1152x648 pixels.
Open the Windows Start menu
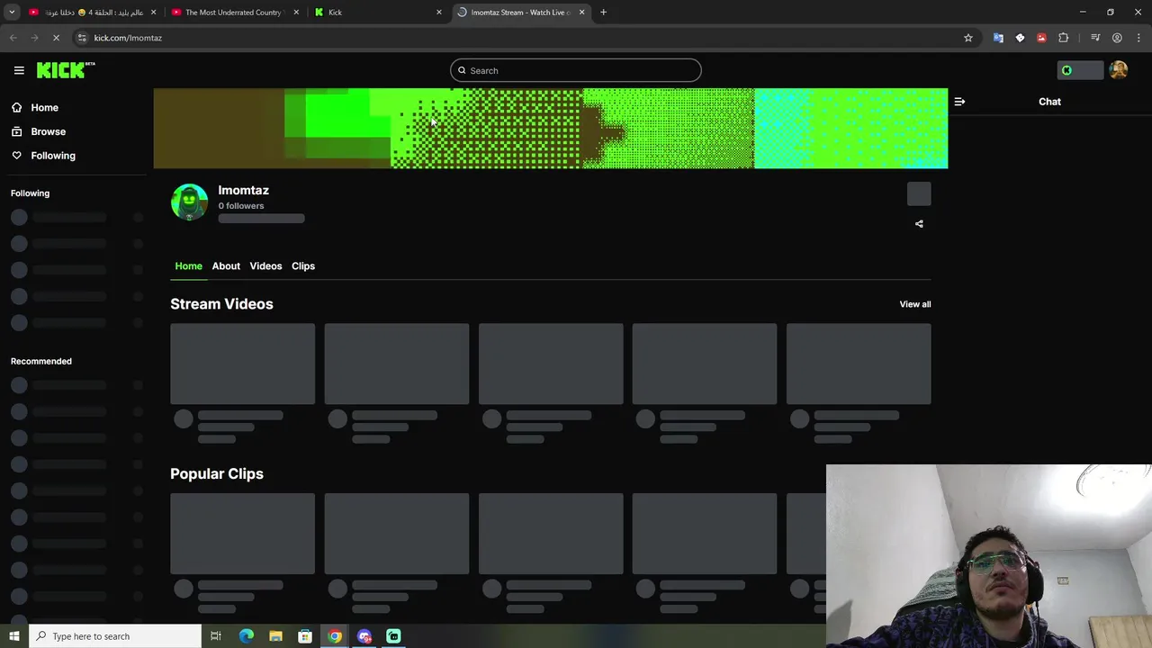[13, 636]
